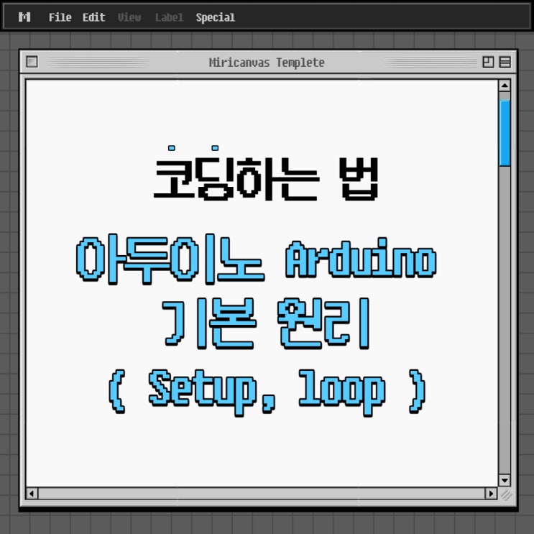Click the horizontal scrollbar right arrow
This screenshot has height=534, width=534.
point(491,494)
